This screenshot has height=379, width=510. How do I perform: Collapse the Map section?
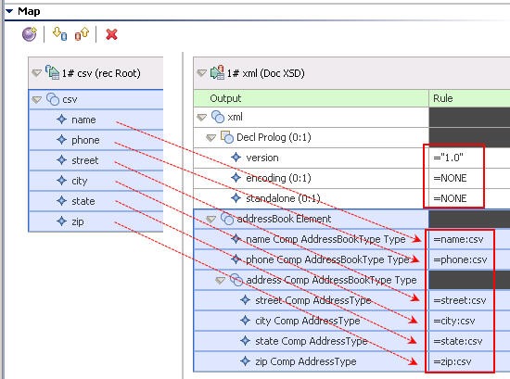pos(9,11)
